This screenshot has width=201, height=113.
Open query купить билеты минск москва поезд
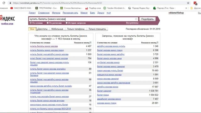[x=47, y=50]
